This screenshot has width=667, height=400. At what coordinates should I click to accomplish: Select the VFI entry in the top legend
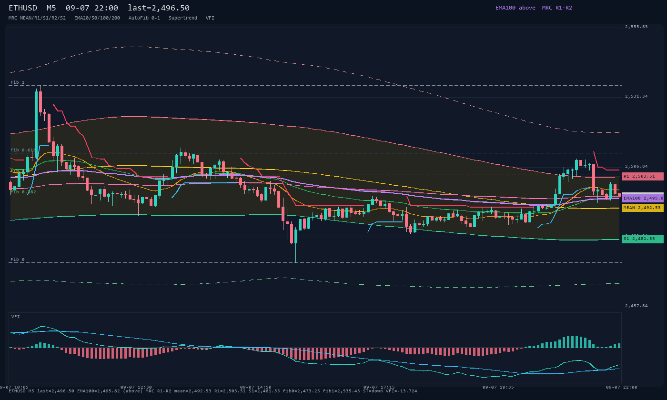click(x=210, y=18)
